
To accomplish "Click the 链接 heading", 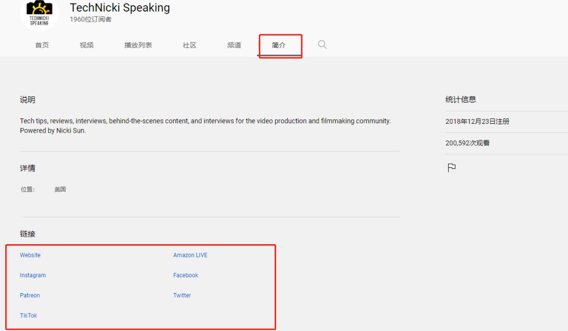I will (x=27, y=234).
